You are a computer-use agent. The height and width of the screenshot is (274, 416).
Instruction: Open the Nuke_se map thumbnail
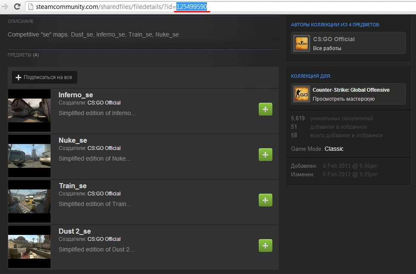(x=29, y=156)
